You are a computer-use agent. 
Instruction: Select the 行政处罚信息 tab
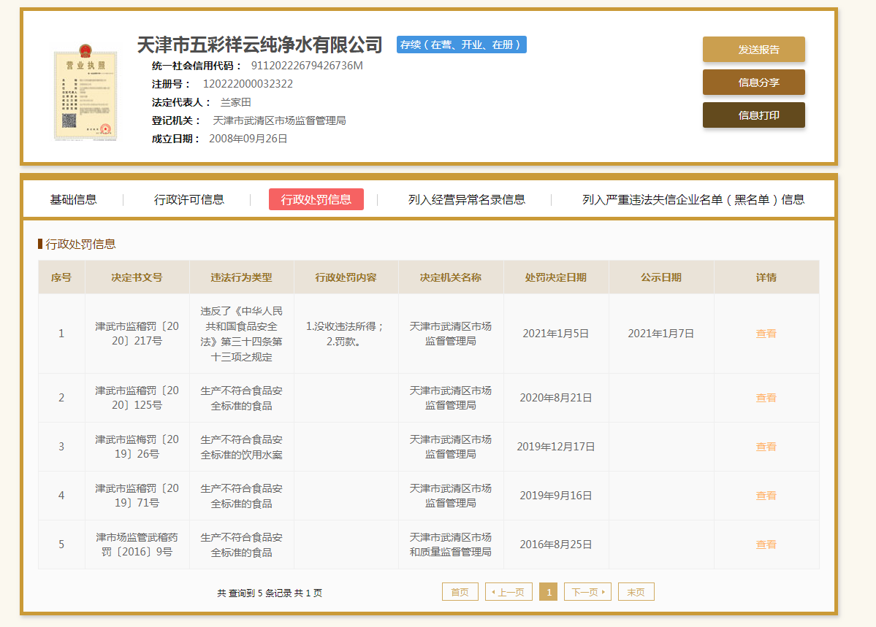pos(316,199)
